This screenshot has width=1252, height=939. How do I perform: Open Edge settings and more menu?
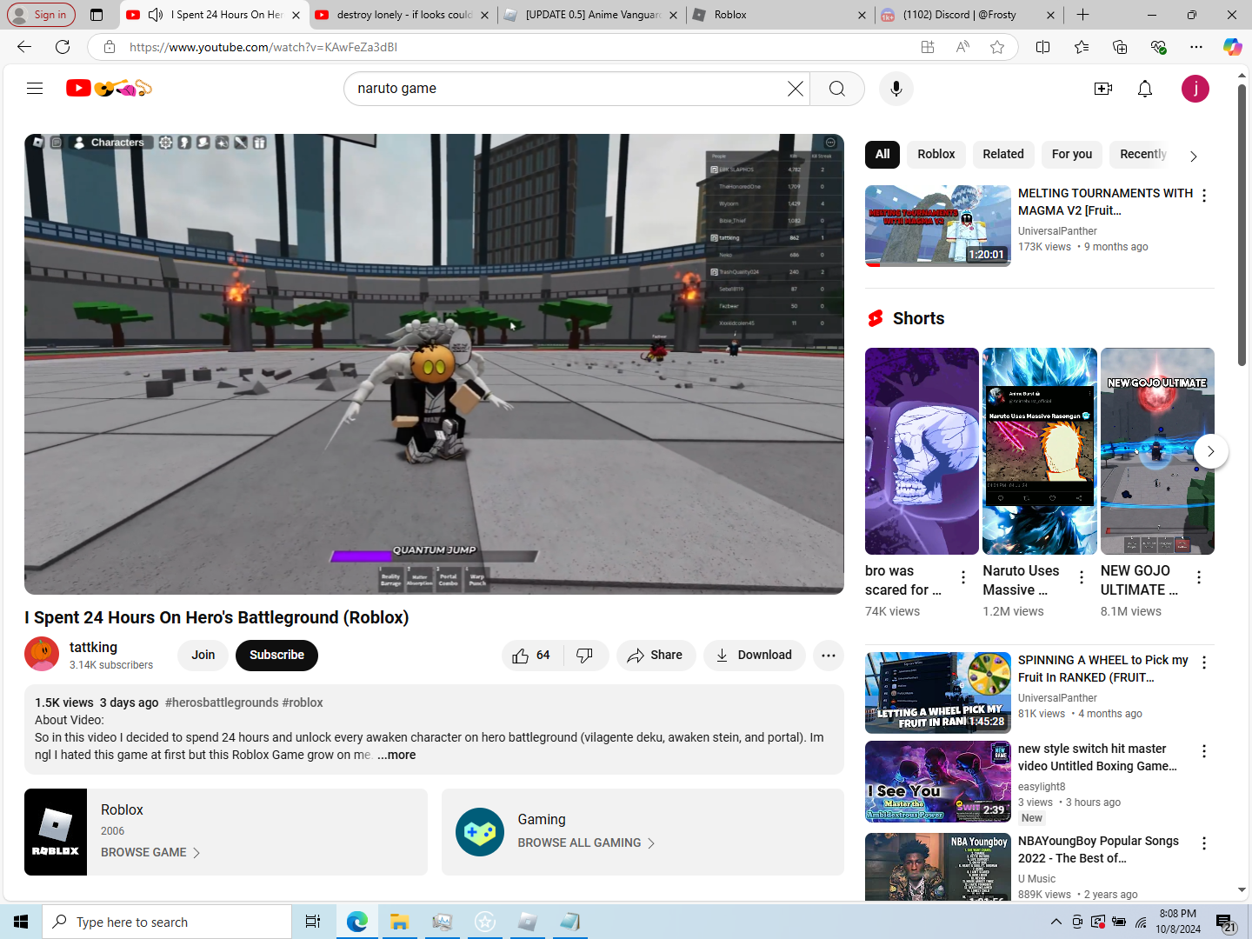point(1196,47)
